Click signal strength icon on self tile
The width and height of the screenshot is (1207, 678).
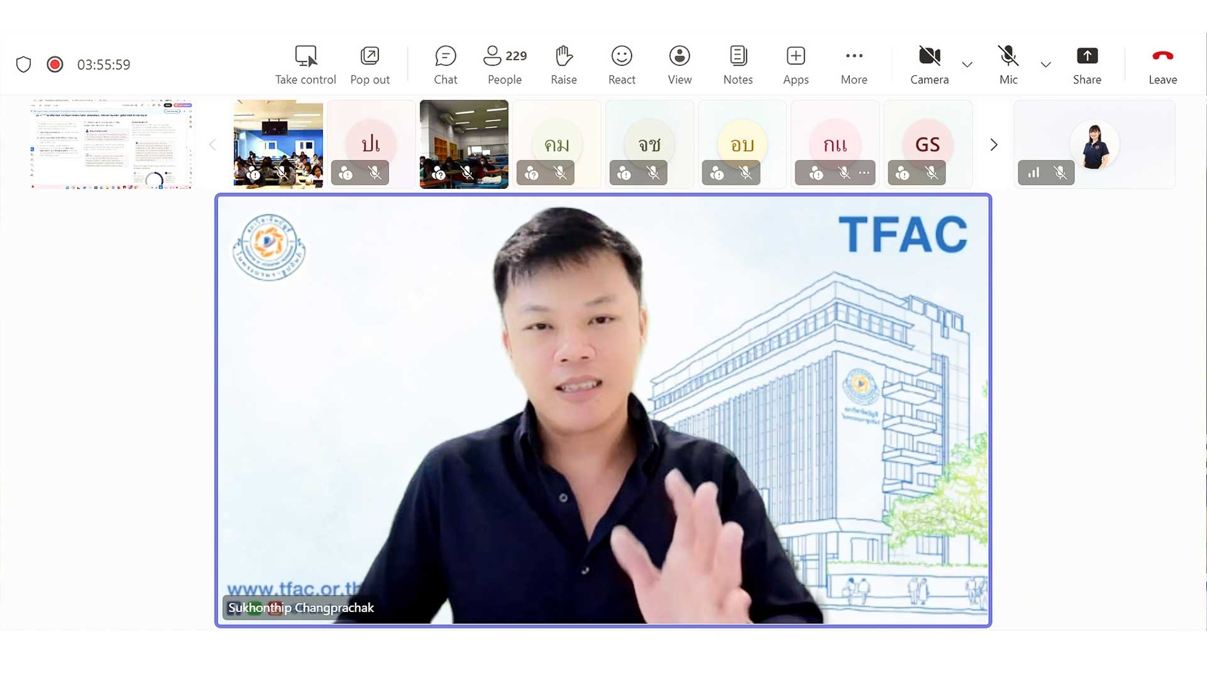[1033, 173]
